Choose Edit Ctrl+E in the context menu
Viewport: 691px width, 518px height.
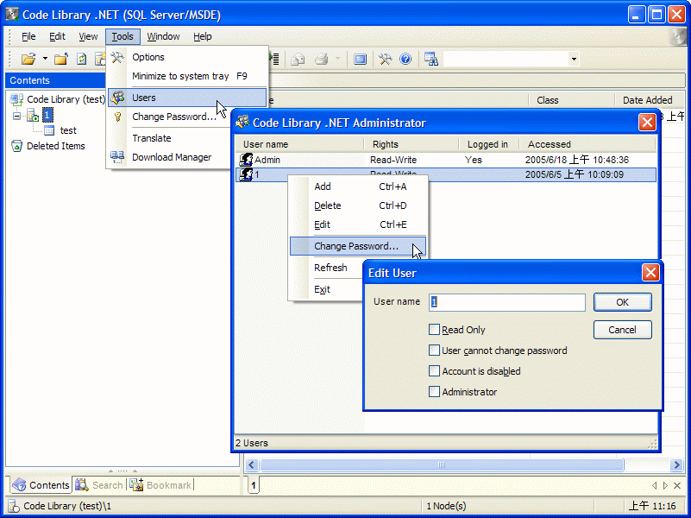[x=358, y=224]
